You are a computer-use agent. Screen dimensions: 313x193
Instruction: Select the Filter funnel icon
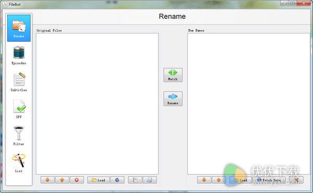pyautogui.click(x=19, y=136)
